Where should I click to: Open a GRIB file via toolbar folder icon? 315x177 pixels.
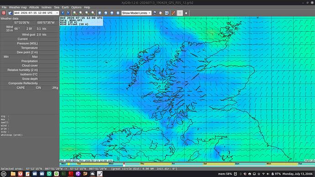[x=10, y=13]
